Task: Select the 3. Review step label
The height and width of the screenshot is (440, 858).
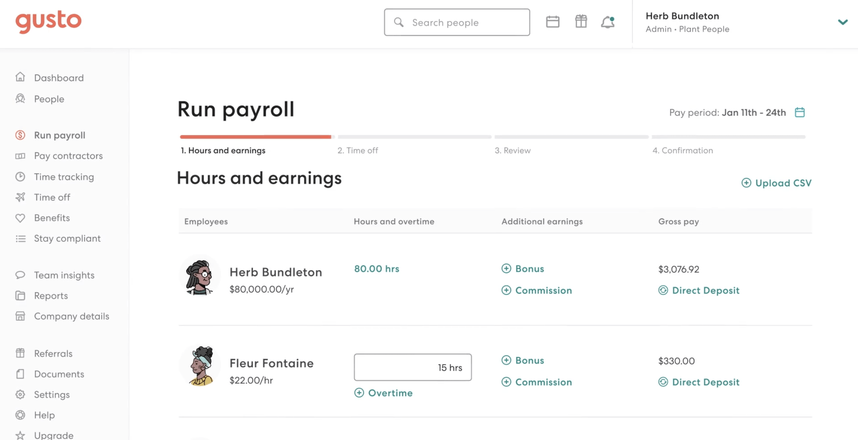Action: (512, 150)
